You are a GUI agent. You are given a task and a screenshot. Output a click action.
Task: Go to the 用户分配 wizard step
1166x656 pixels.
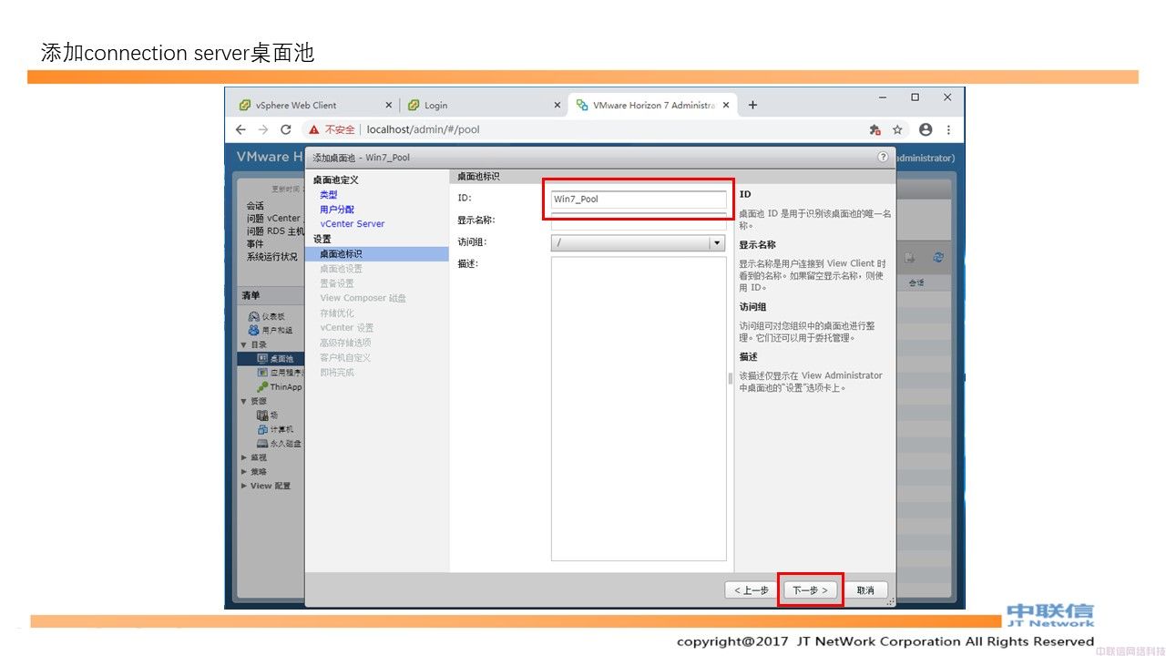(x=337, y=210)
